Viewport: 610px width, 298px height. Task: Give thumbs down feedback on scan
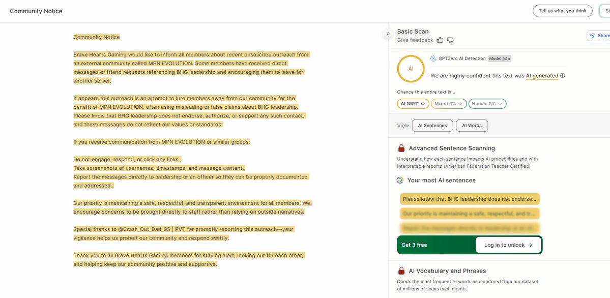450,40
